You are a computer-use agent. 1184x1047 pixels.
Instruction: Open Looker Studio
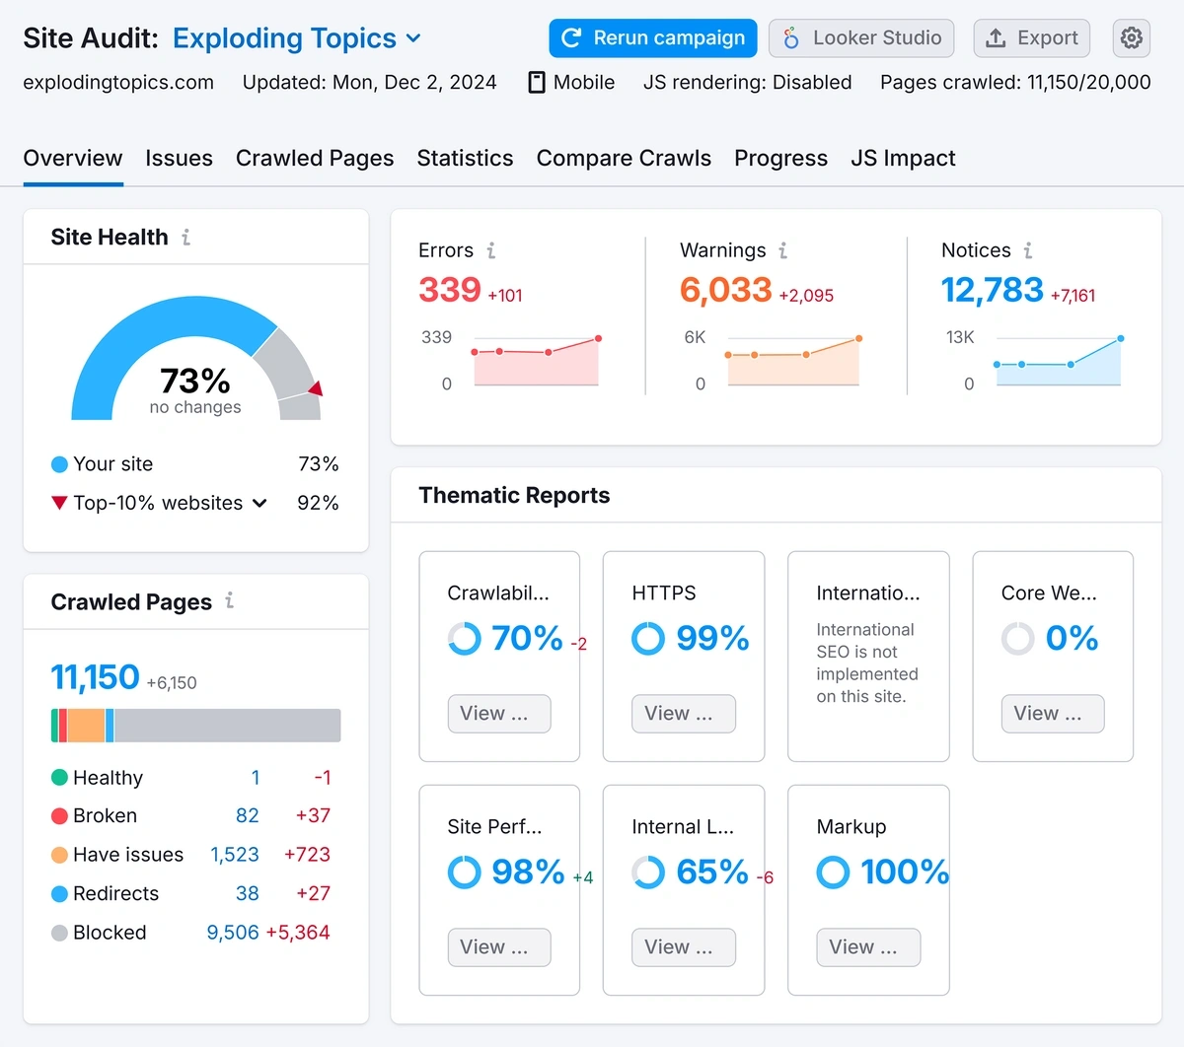pyautogui.click(x=861, y=37)
